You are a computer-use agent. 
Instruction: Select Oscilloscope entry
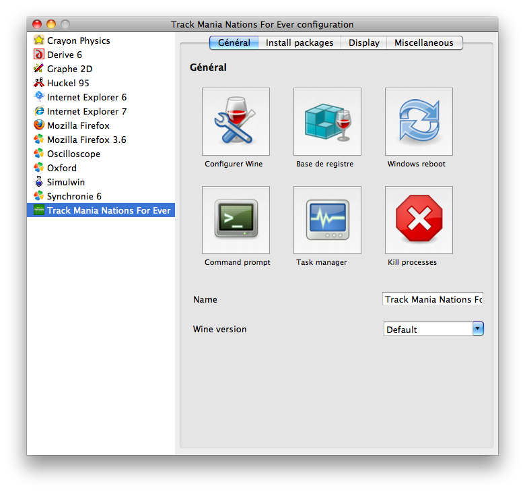pyautogui.click(x=101, y=154)
